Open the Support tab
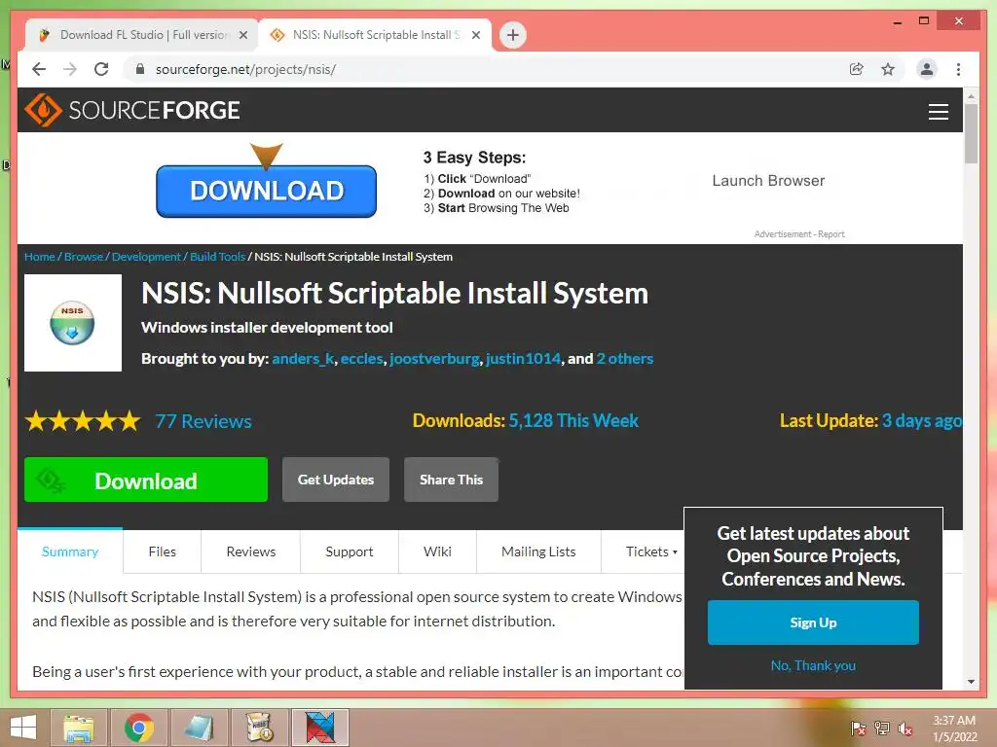Screen dimensions: 997x747 [350, 551]
